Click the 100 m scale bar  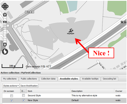click(12, 66)
